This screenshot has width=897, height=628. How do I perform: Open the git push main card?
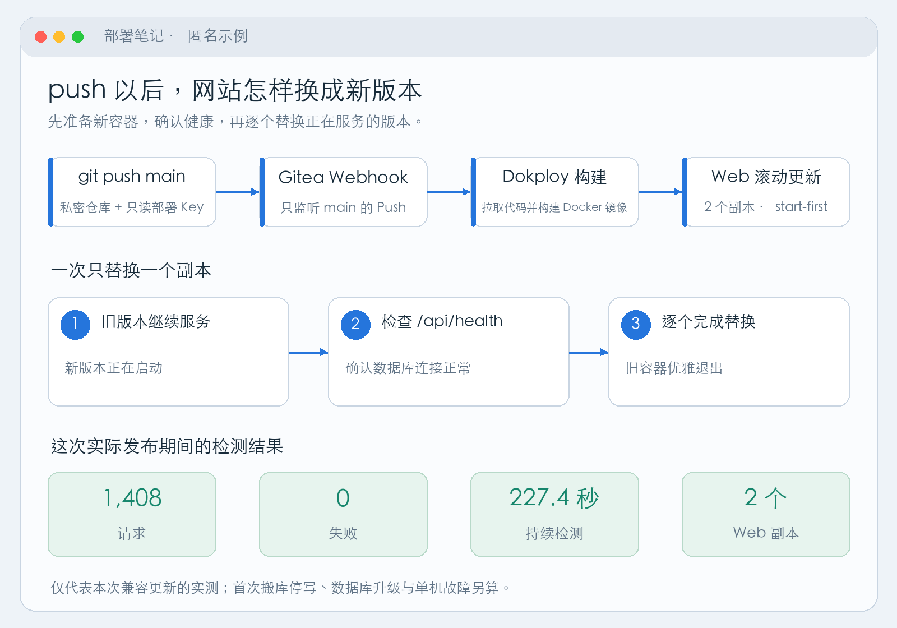click(x=132, y=192)
